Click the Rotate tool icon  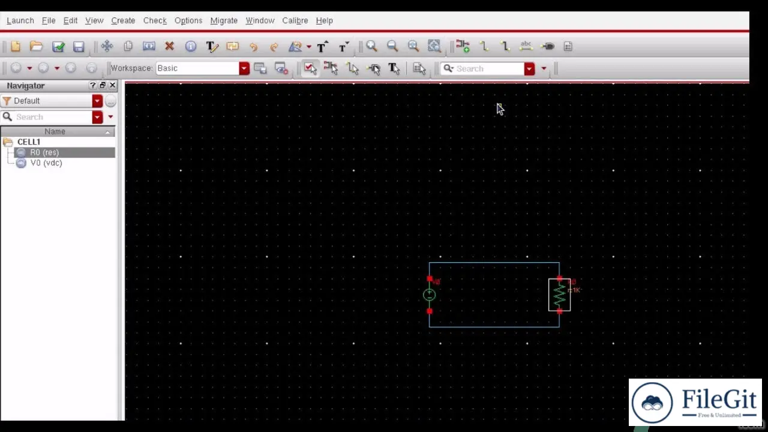pos(295,46)
